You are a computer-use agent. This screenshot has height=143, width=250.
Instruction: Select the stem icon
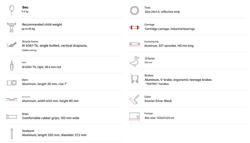(12, 83)
